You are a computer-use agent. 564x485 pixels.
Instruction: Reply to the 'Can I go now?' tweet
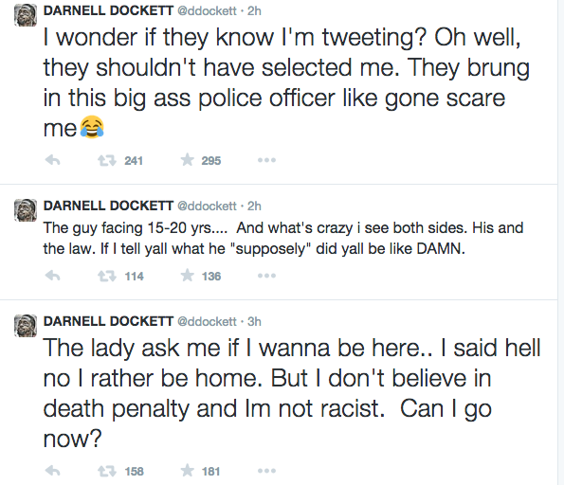pyautogui.click(x=52, y=471)
